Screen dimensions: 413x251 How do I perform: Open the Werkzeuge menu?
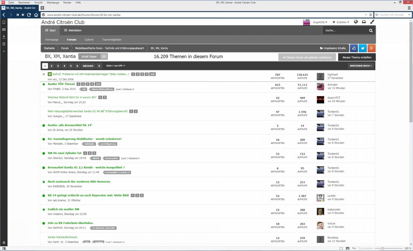coord(53,3)
